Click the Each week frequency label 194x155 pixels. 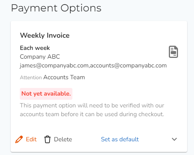tap(35, 48)
